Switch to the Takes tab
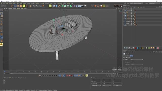Screen dimensions: 162x91 pyautogui.click(x=128, y=5)
